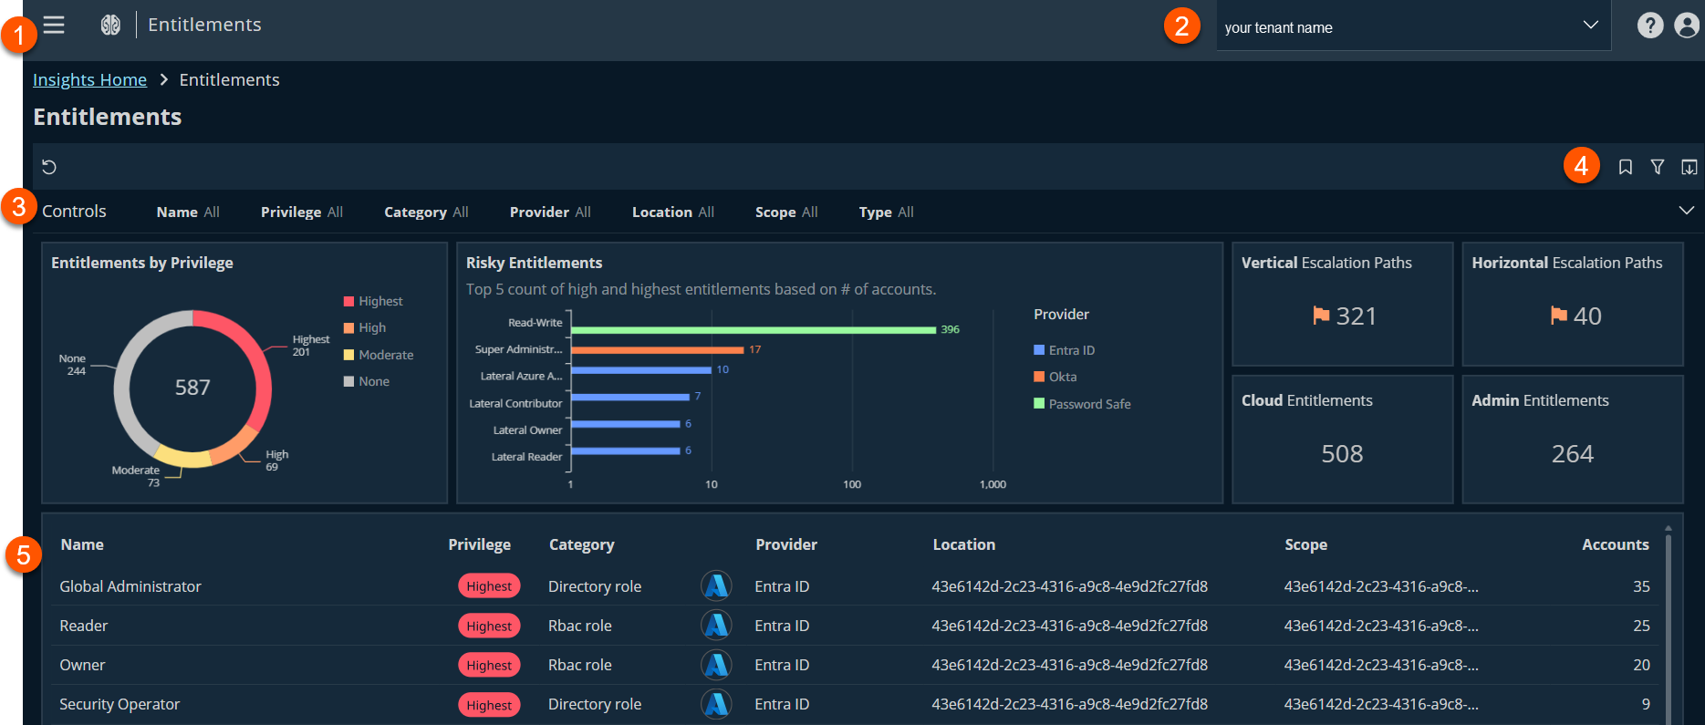Open the Provider filter control
Screen dimensions: 1705x725
click(549, 212)
